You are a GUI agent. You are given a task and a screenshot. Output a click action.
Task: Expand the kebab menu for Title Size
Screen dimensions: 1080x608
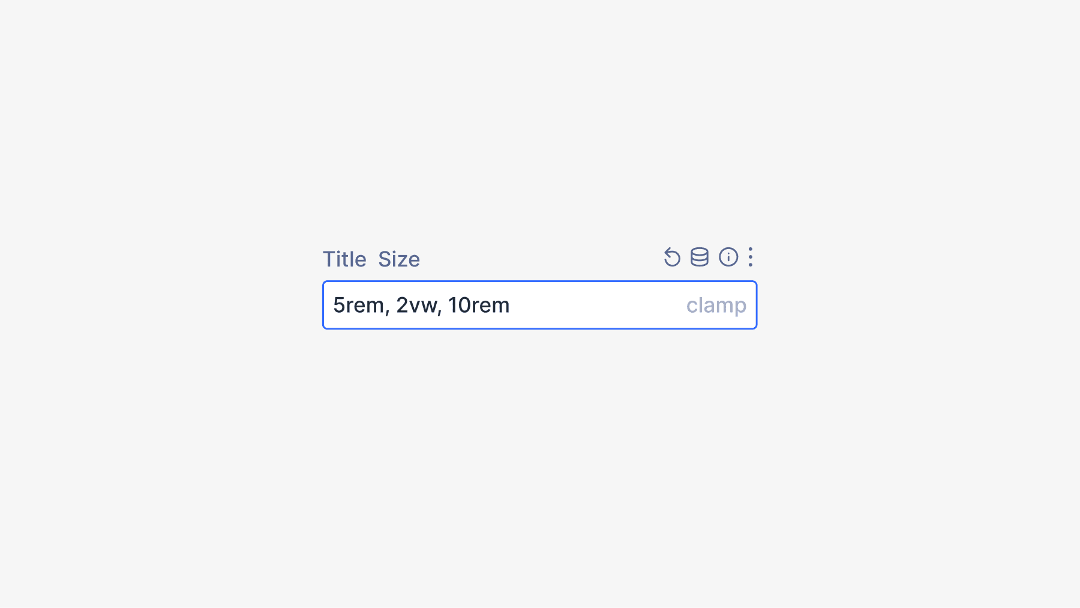pyautogui.click(x=750, y=257)
